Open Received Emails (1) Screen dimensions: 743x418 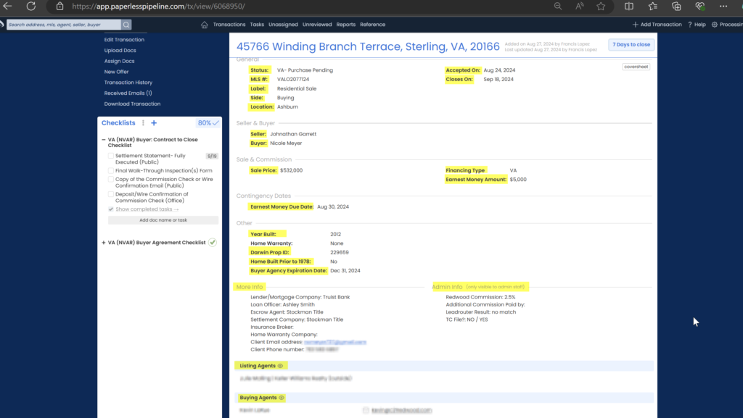tap(128, 93)
